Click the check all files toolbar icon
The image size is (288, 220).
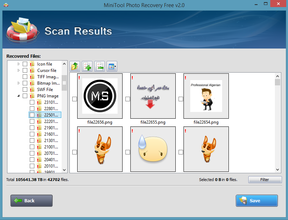tap(87, 66)
